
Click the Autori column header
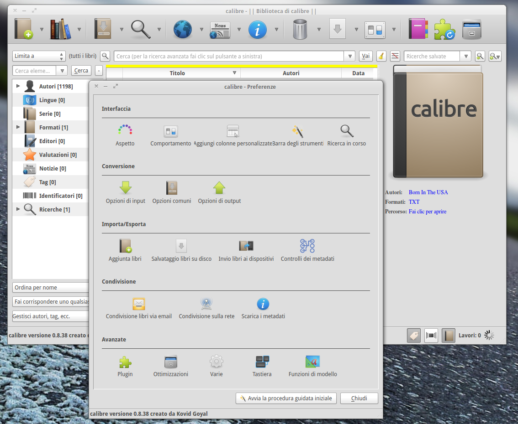[x=291, y=73]
